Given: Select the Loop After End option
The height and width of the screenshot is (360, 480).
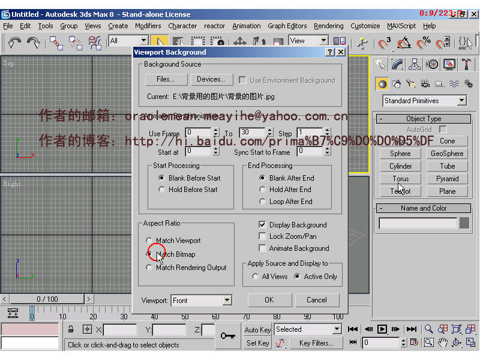Looking at the screenshot, I should point(262,202).
